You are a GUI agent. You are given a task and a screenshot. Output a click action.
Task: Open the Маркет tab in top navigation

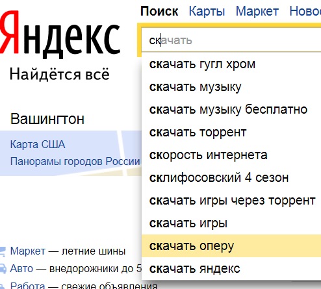(257, 11)
